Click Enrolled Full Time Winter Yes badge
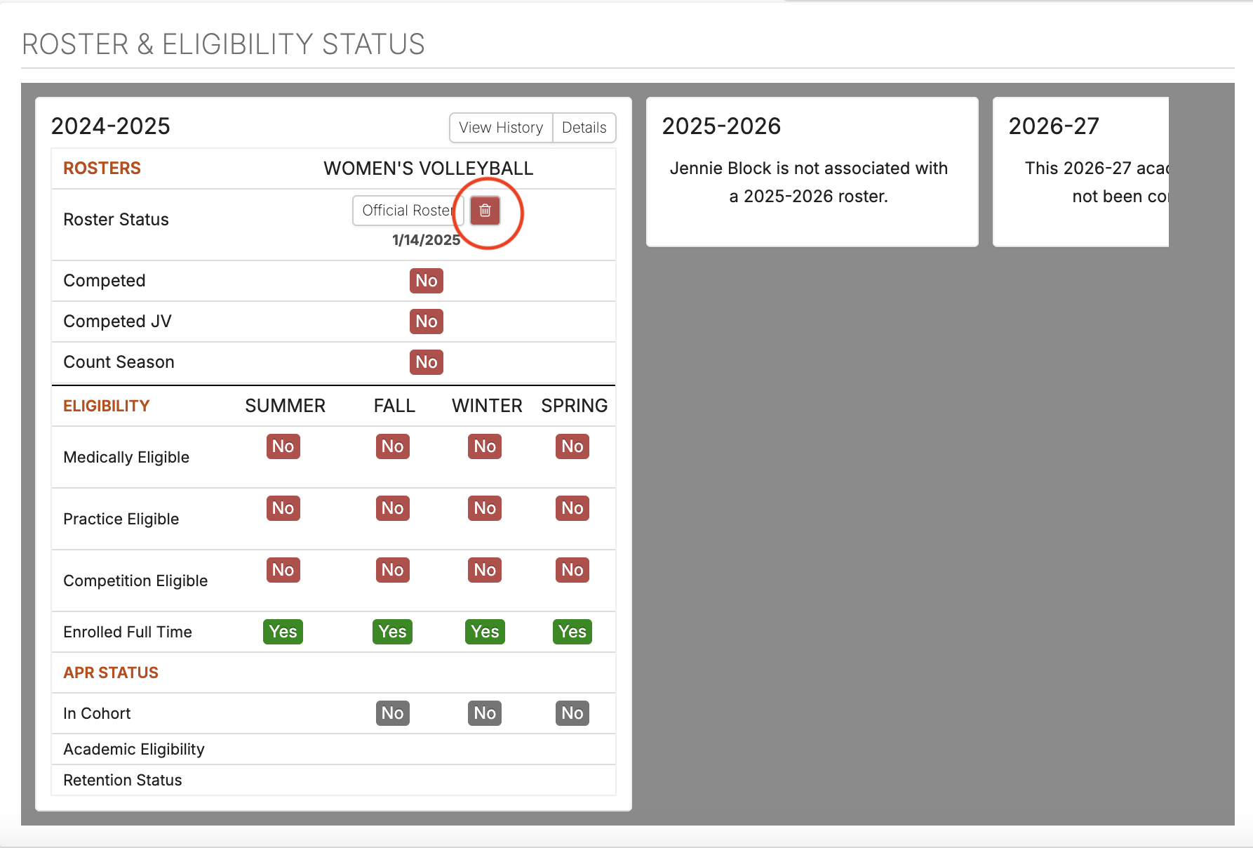1253x848 pixels. [485, 632]
